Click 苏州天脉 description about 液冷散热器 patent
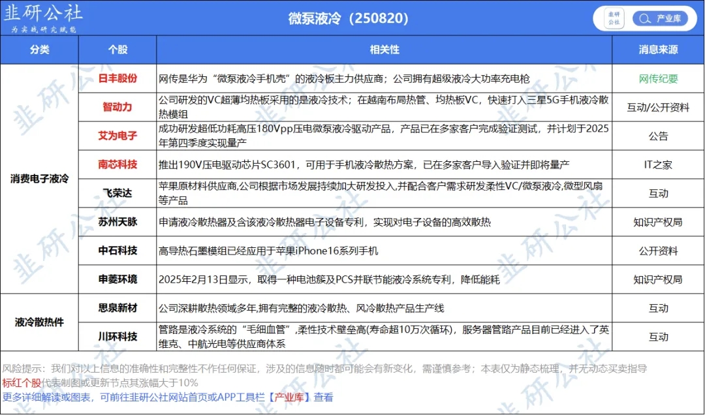This screenshot has height=415, width=705. tap(324, 222)
